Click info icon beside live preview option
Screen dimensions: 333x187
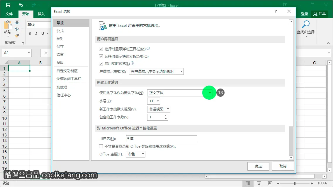tap(132, 63)
